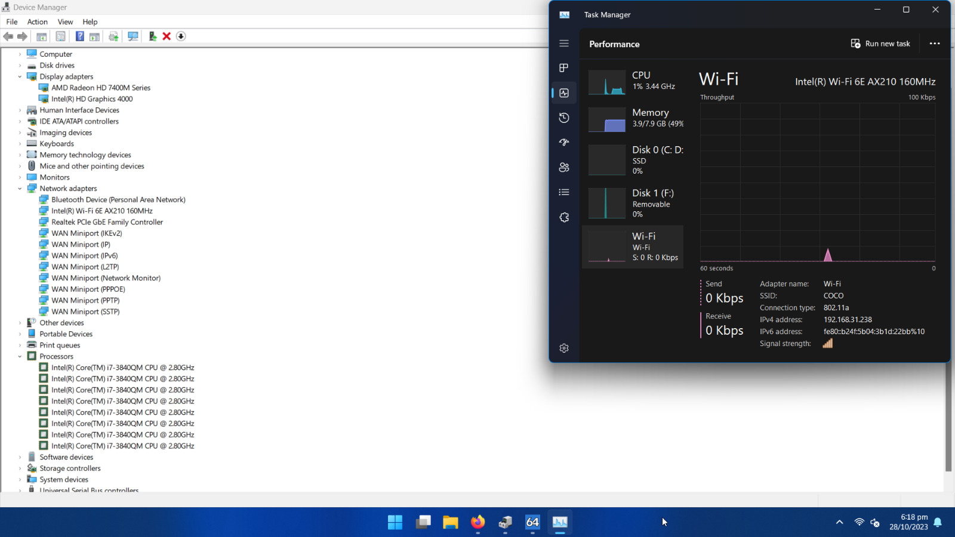The height and width of the screenshot is (537, 955).
Task: Open Details page in Task Manager sidebar
Action: click(564, 192)
